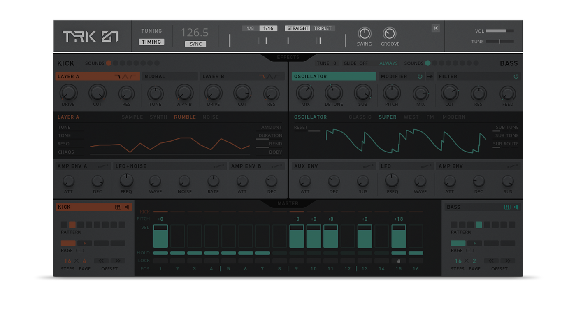Click the Groove knob
The height and width of the screenshot is (331, 576).
(x=390, y=33)
